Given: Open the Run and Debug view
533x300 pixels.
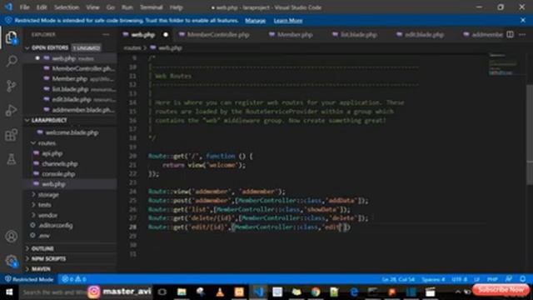Looking at the screenshot, I should coord(11,110).
